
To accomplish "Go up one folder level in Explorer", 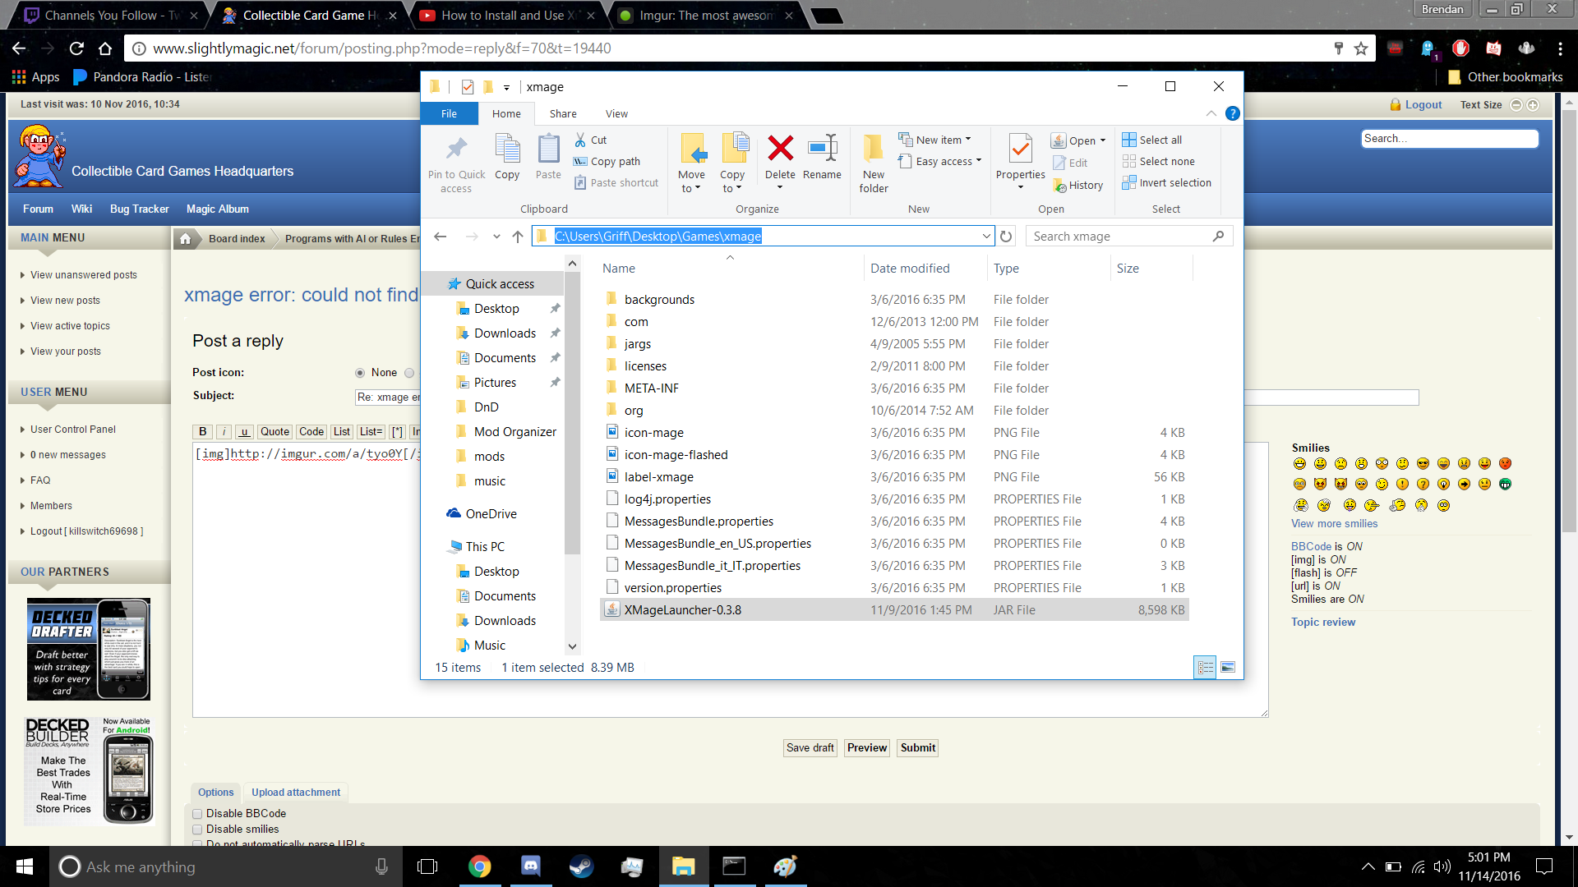I will click(518, 237).
